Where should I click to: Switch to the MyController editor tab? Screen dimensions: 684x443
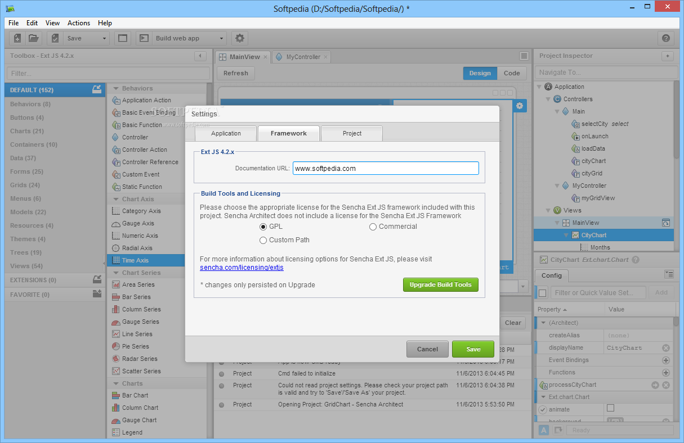303,57
